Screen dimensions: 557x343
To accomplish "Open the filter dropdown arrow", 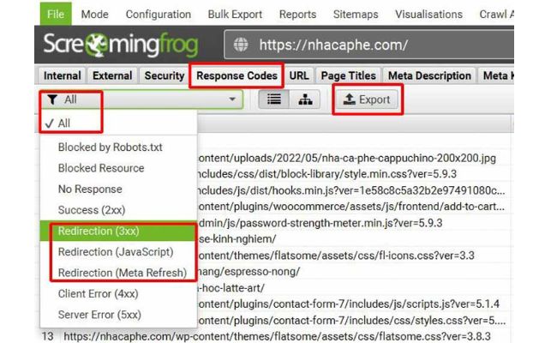I will (x=231, y=99).
